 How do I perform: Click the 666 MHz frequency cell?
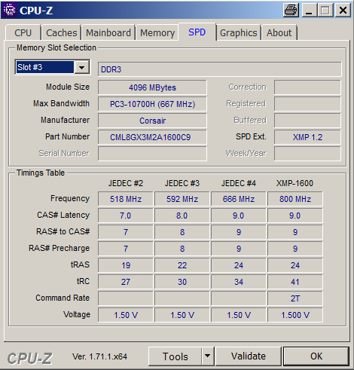tap(239, 199)
